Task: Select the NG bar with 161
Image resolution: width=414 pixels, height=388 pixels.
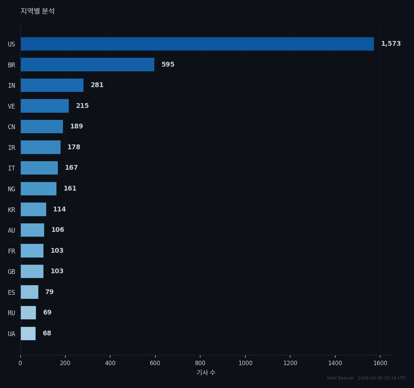Action: point(38,189)
